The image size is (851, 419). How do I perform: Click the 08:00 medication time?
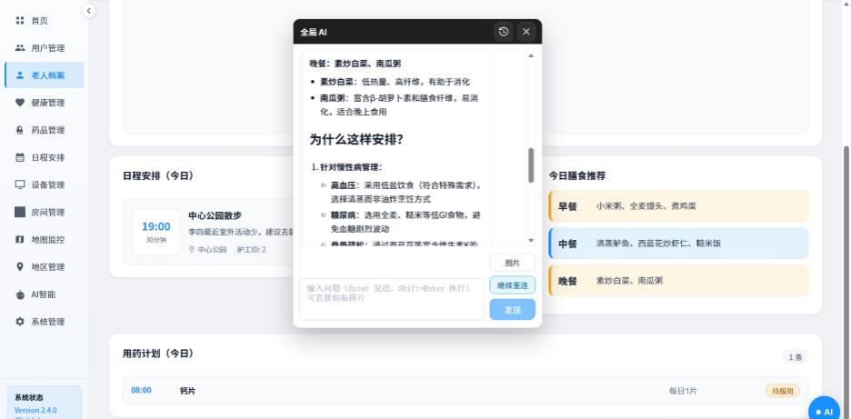pyautogui.click(x=141, y=390)
